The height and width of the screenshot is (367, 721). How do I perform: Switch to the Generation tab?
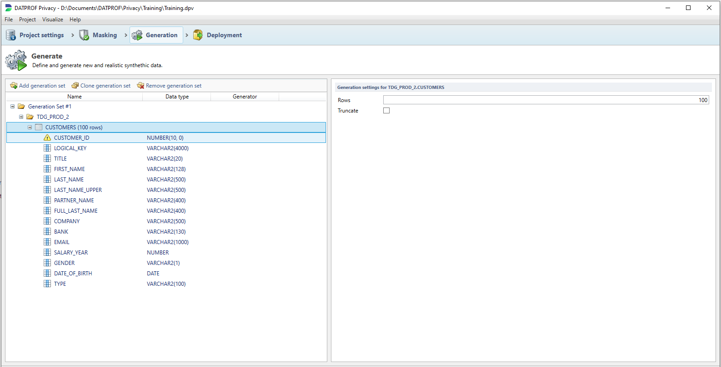tap(156, 35)
